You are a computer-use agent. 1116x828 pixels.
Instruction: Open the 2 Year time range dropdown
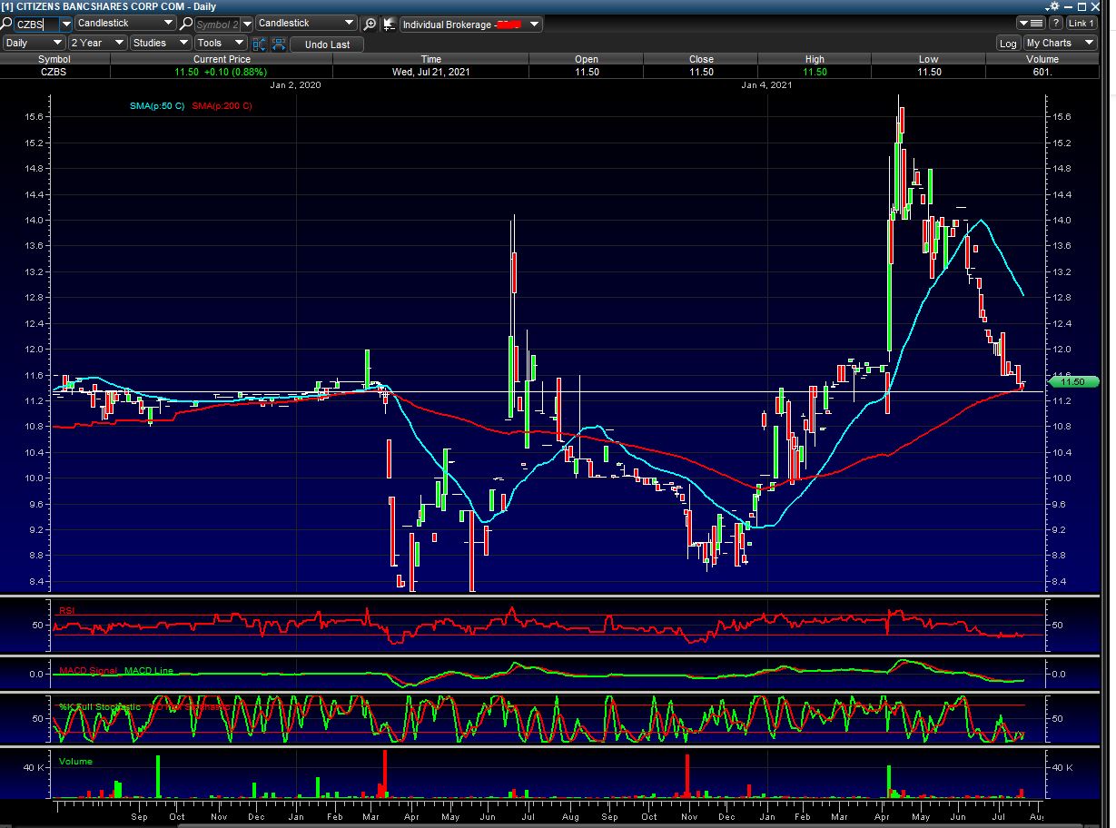tap(98, 43)
